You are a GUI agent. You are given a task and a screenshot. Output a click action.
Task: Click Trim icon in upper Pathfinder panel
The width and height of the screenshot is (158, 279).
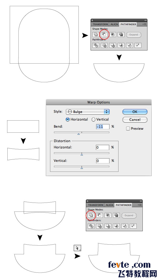pos(104,45)
